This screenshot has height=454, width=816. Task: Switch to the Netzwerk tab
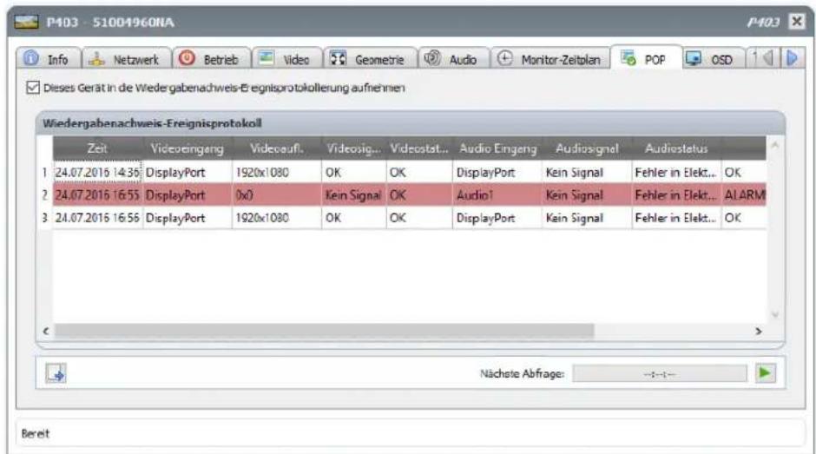127,59
